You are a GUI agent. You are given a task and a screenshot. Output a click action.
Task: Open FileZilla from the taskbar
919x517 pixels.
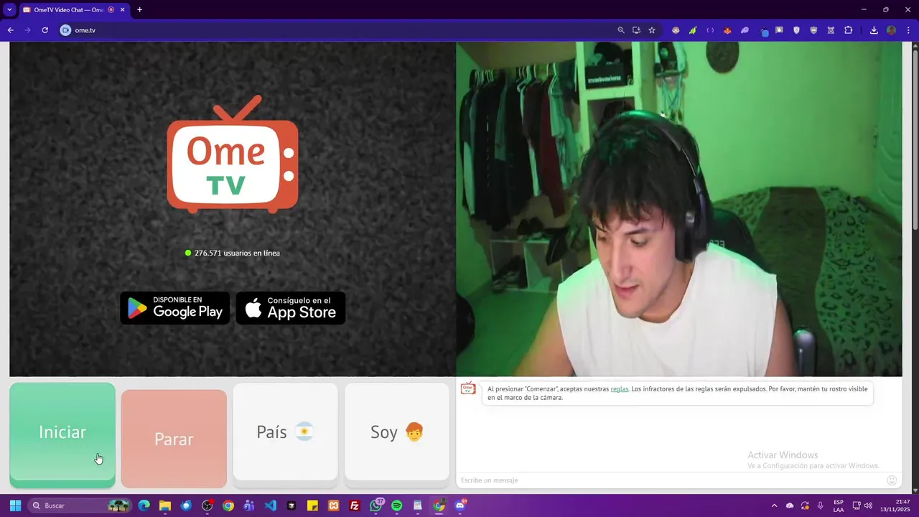(355, 506)
